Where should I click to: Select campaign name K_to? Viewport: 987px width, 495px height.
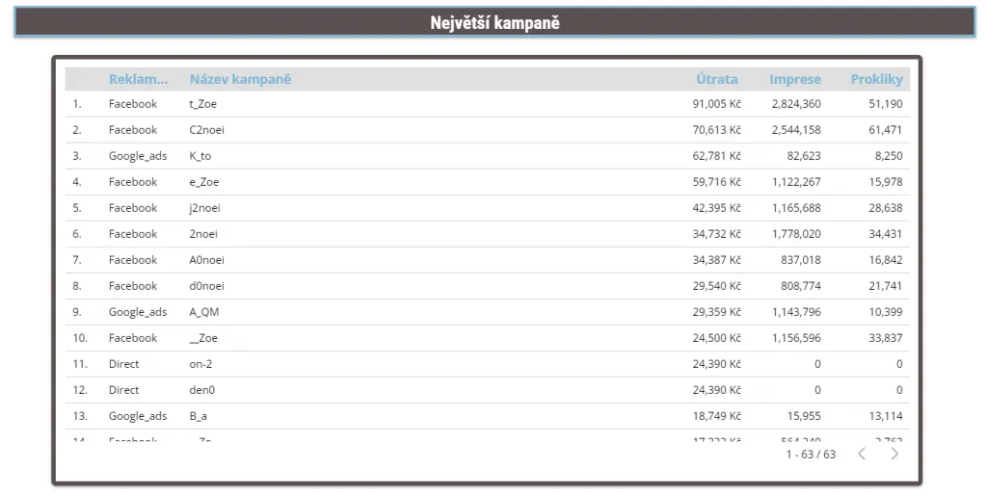(x=200, y=156)
